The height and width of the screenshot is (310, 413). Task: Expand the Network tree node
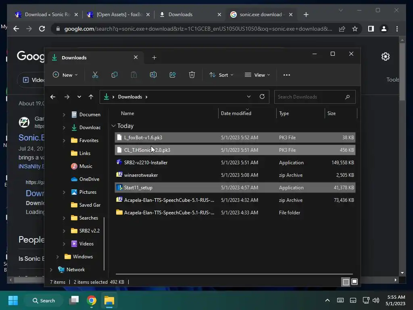coord(51,270)
